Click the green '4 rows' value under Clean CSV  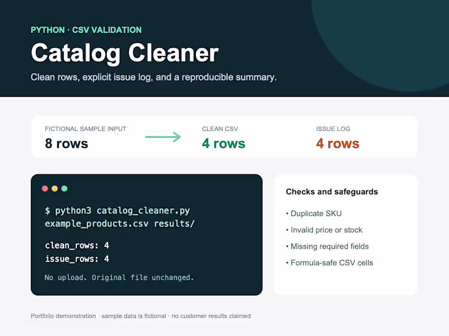pyautogui.click(x=223, y=143)
